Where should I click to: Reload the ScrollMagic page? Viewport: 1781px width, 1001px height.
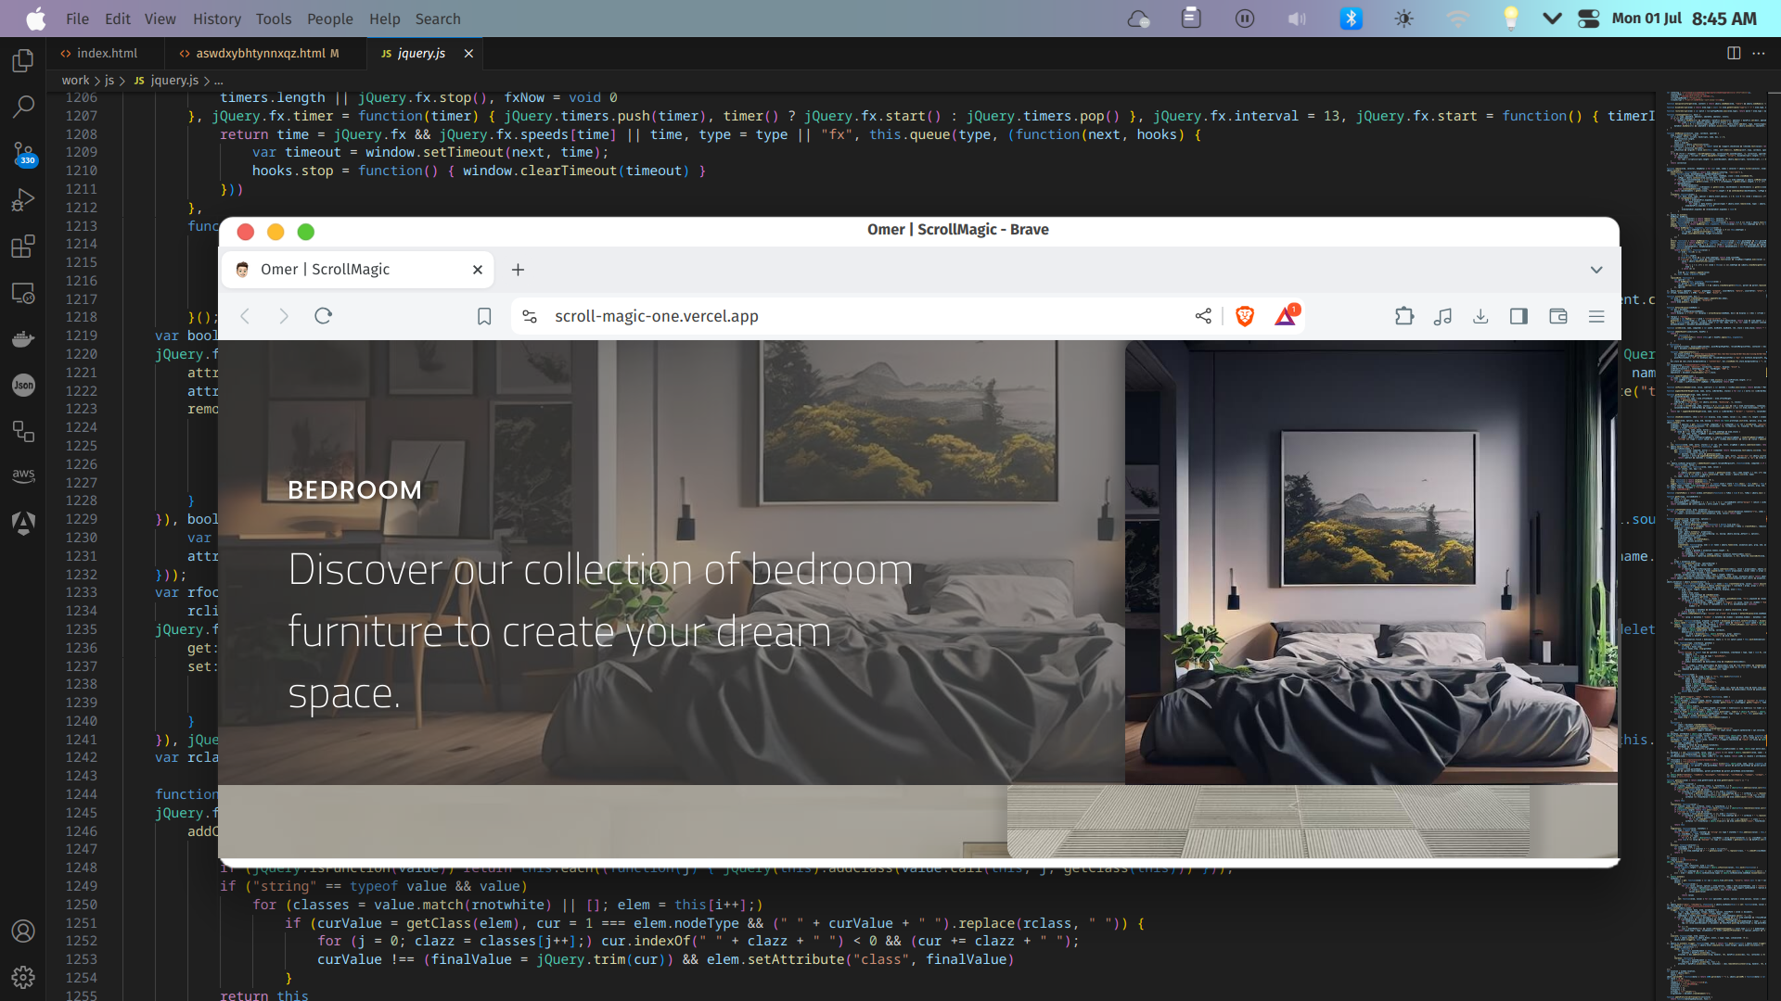[323, 317]
